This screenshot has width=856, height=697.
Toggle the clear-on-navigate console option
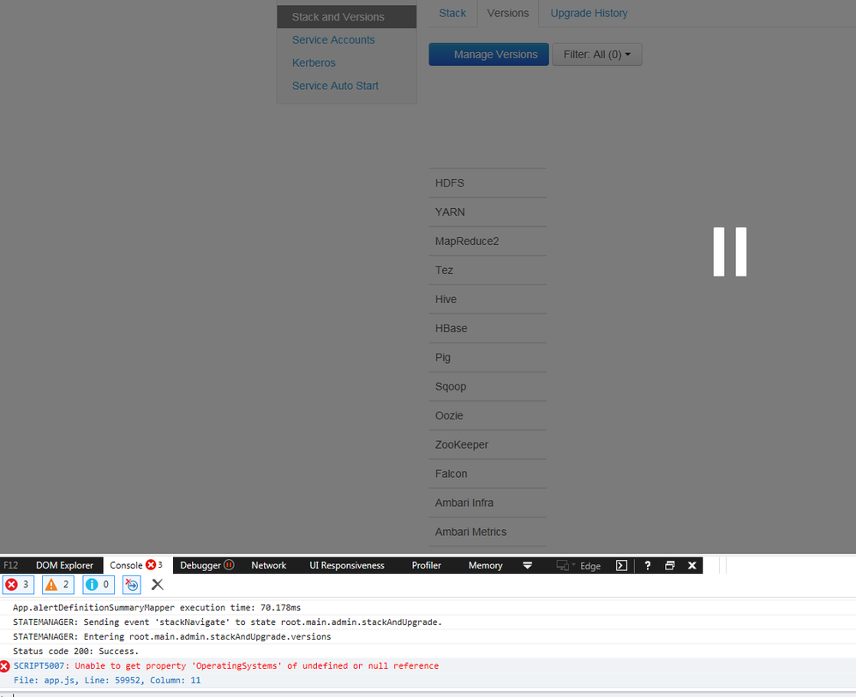point(131,585)
